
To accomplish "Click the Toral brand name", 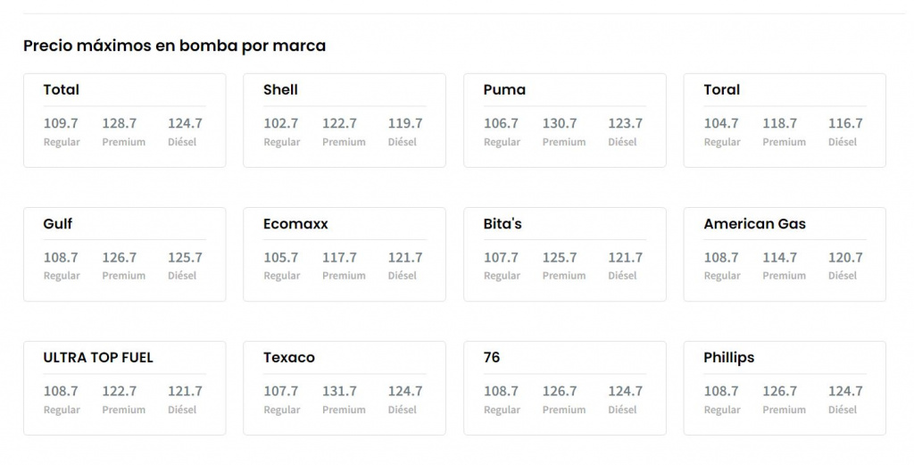I will click(x=721, y=90).
